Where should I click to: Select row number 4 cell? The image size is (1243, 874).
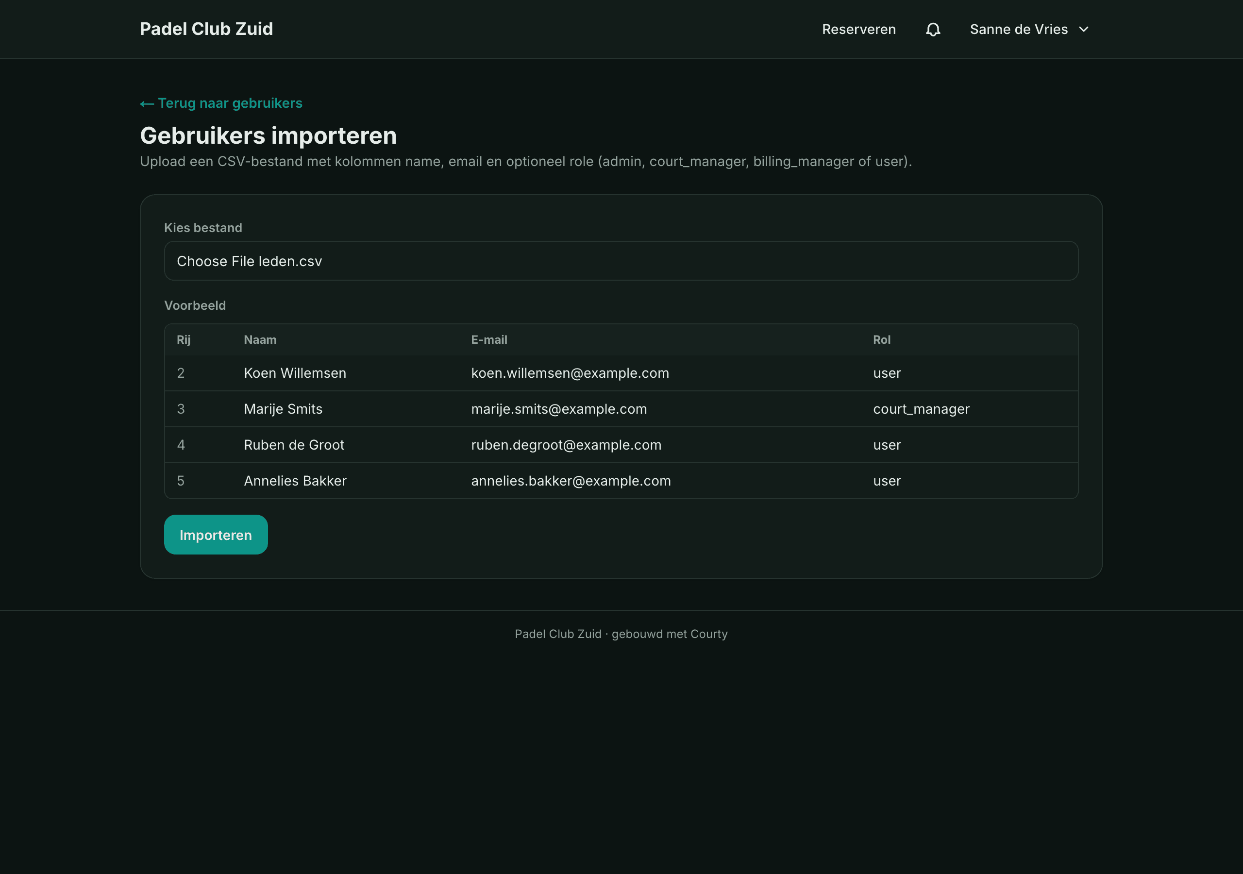[x=181, y=445]
